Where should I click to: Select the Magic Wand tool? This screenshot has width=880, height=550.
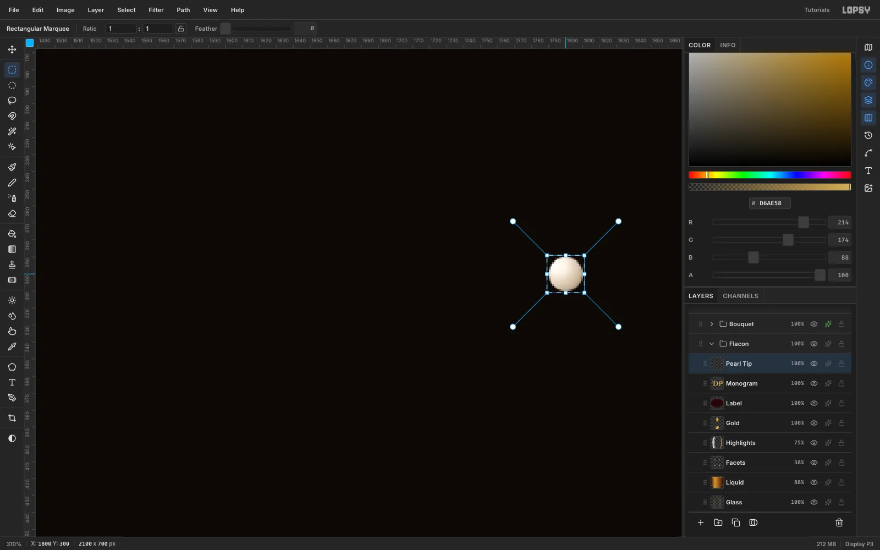tap(12, 131)
